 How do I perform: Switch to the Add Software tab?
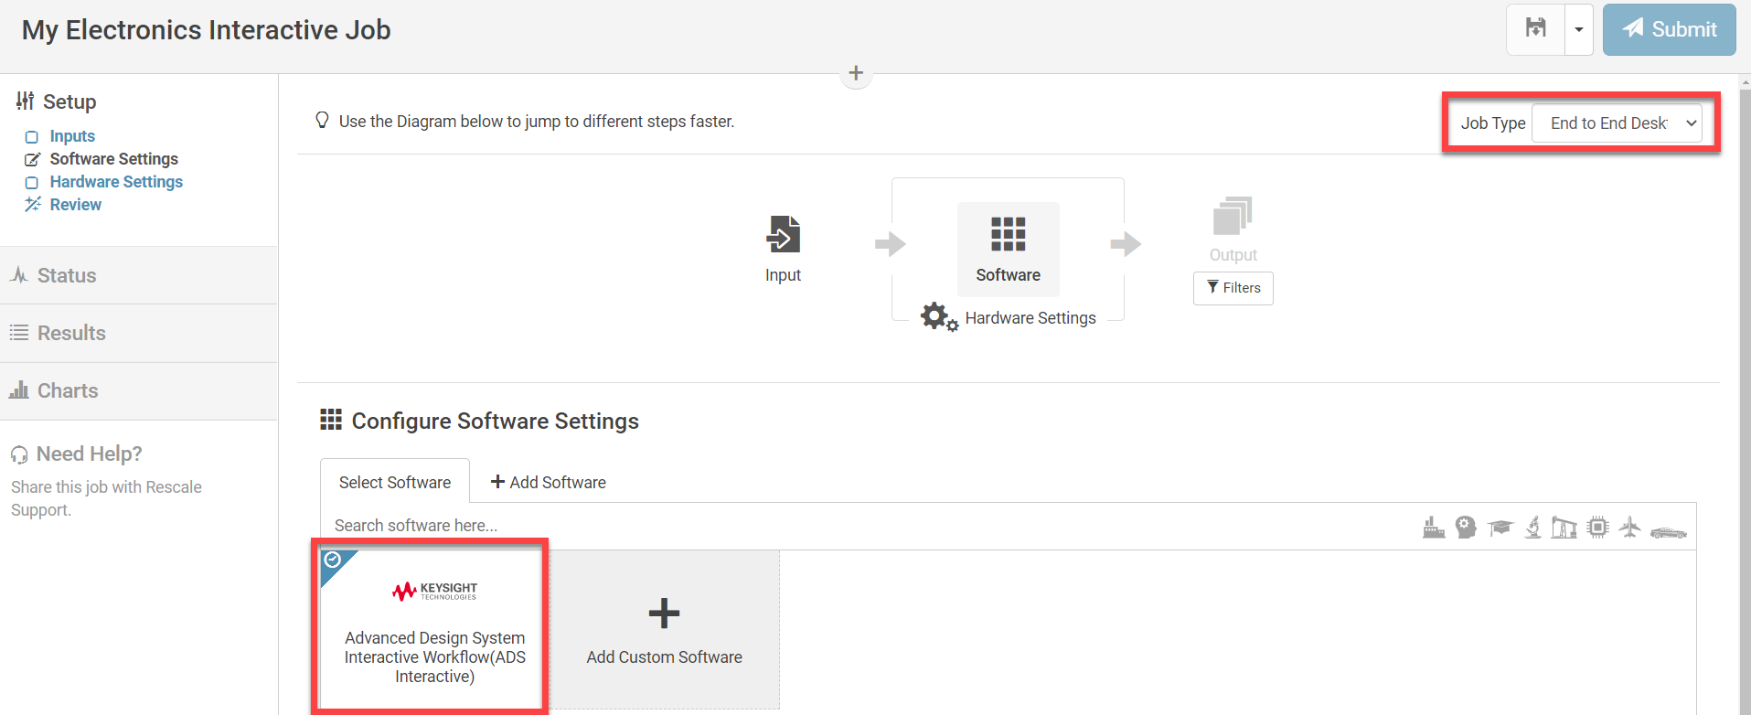(x=549, y=482)
